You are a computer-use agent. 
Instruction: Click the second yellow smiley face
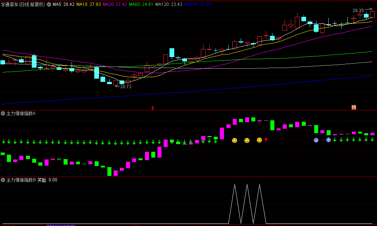point(247,140)
